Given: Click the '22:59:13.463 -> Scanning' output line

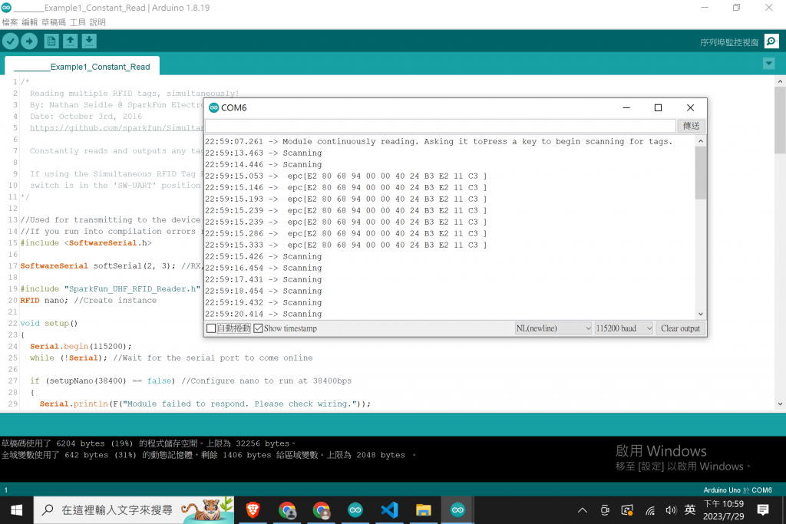Looking at the screenshot, I should pos(263,153).
